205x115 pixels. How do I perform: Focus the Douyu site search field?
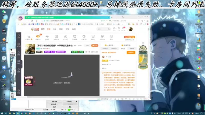pyautogui.click(x=102, y=29)
